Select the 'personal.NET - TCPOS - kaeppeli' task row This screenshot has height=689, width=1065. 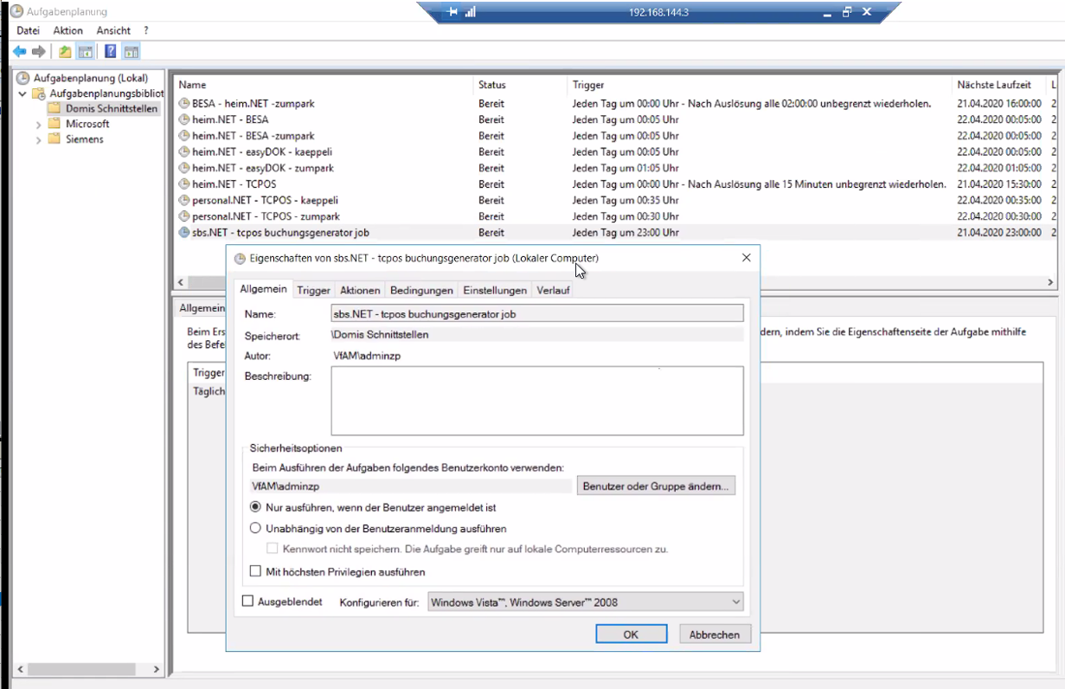point(614,200)
